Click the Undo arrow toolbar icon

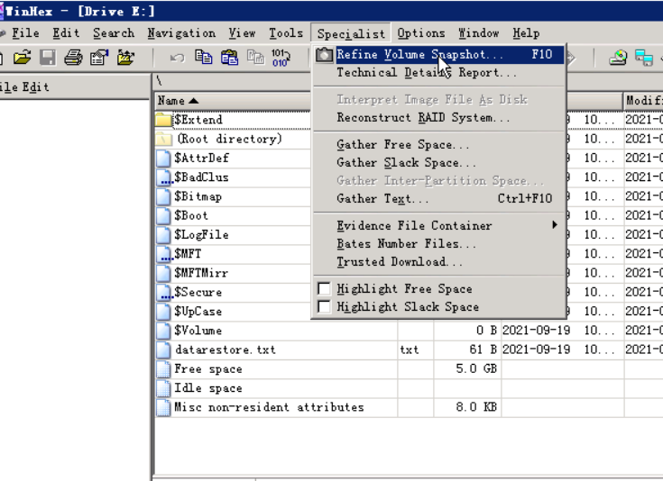(x=178, y=58)
